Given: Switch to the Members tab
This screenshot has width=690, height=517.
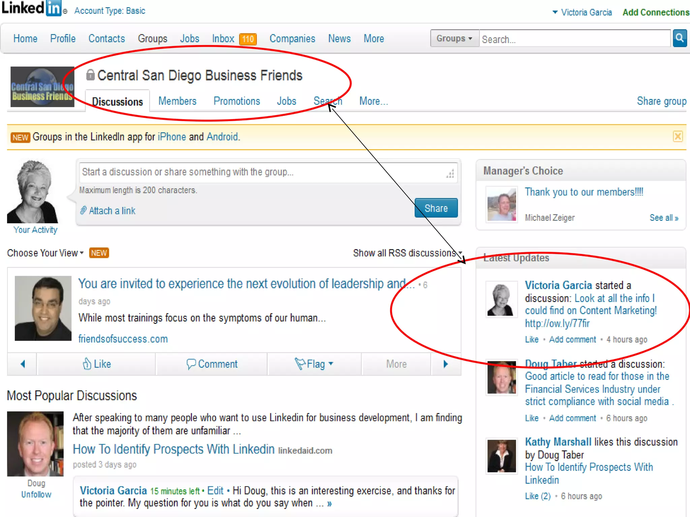Looking at the screenshot, I should [x=177, y=101].
